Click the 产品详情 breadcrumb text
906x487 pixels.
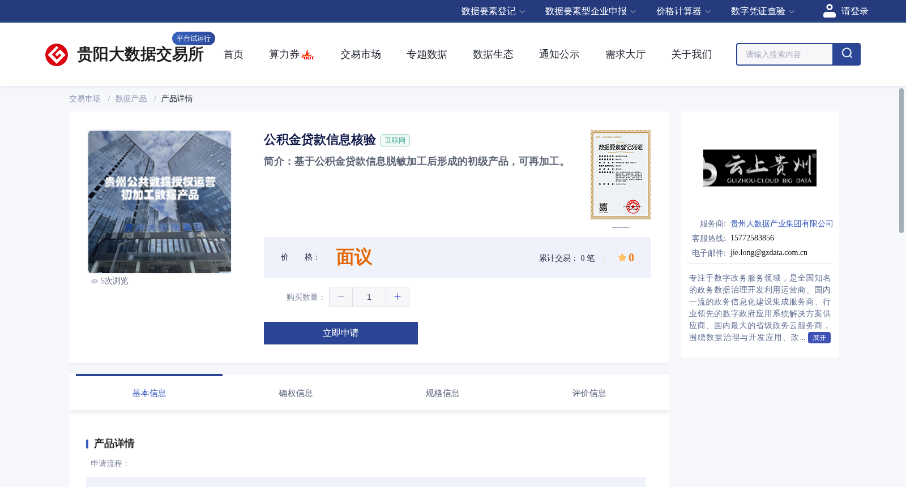[x=177, y=99]
